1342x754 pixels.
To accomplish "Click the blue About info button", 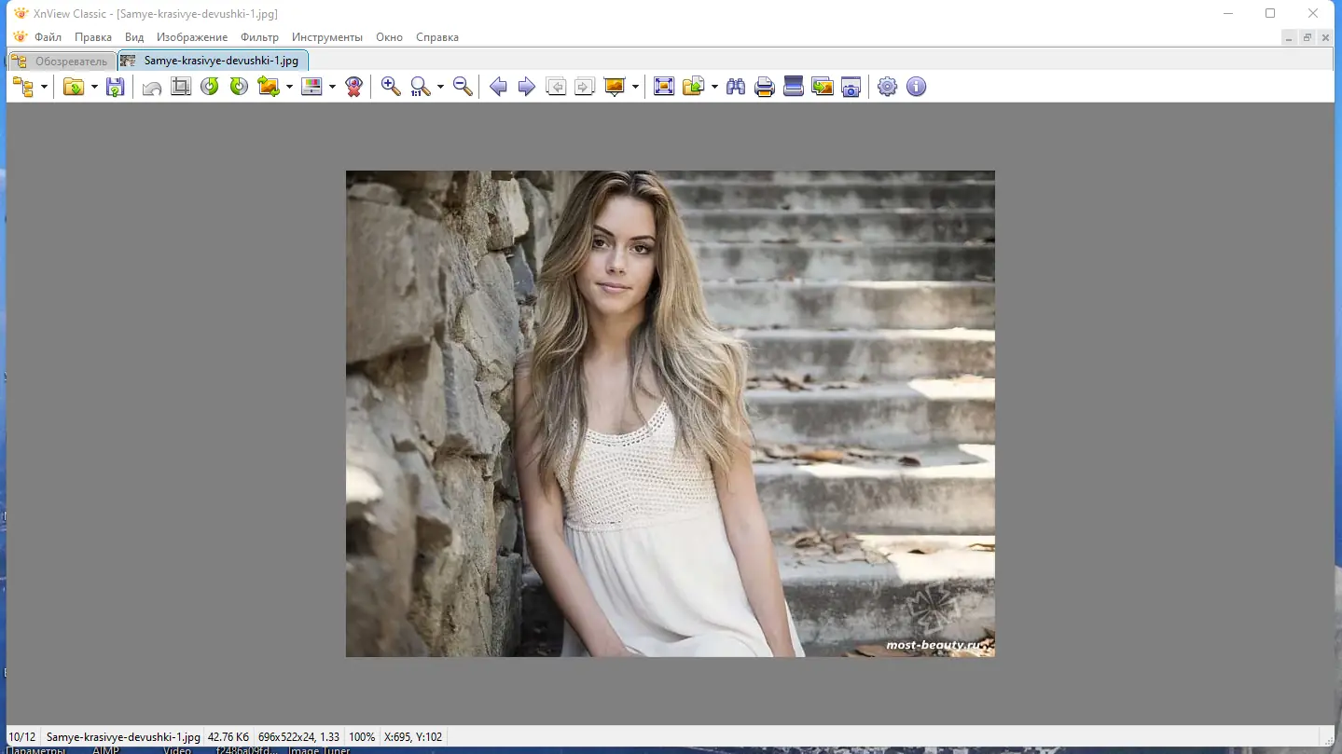I will click(x=917, y=87).
